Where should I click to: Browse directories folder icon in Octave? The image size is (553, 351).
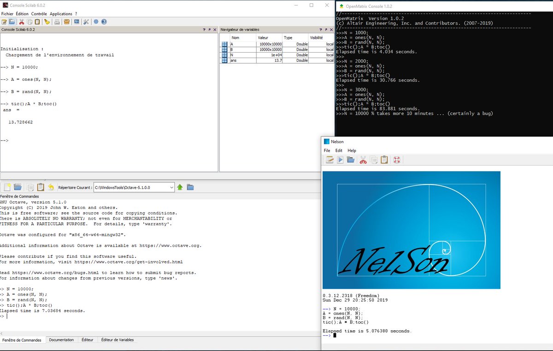click(190, 187)
